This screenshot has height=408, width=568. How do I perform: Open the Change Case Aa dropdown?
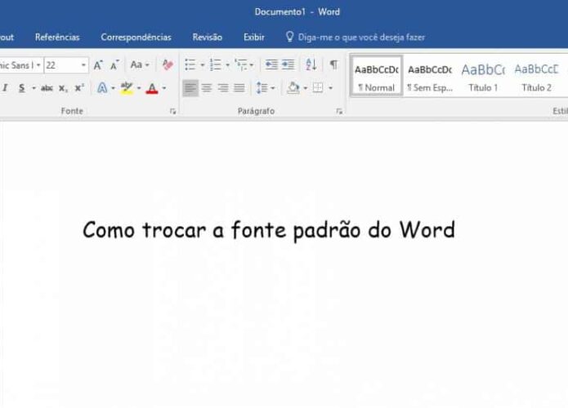point(140,65)
